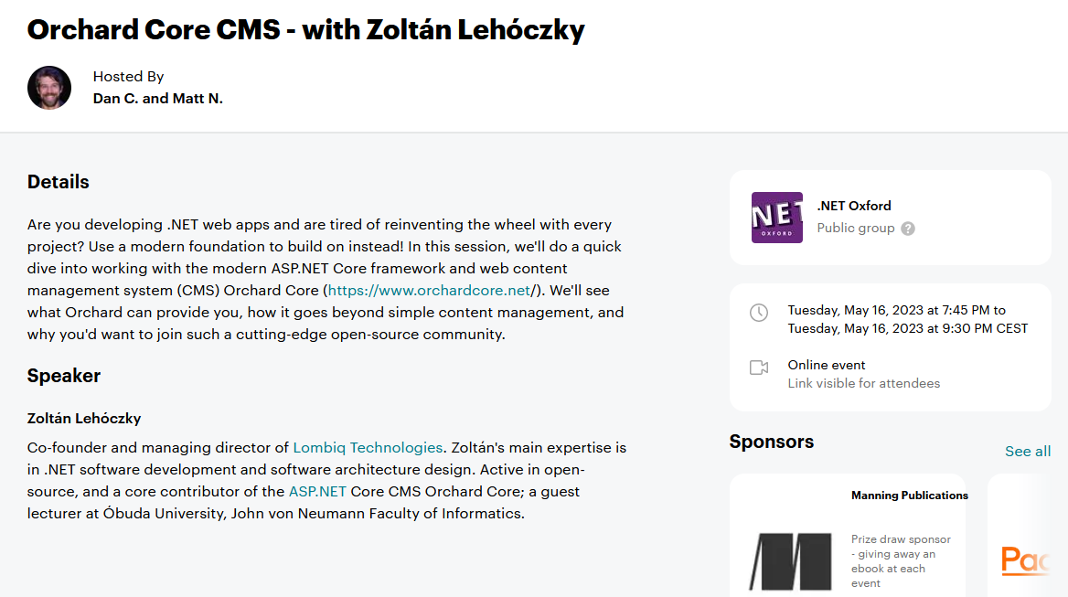
Task: Click the host profile photo avatar
Action: pyautogui.click(x=49, y=88)
